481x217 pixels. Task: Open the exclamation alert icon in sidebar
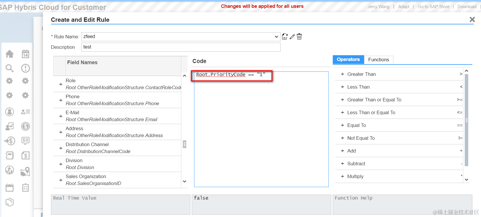(x=26, y=68)
